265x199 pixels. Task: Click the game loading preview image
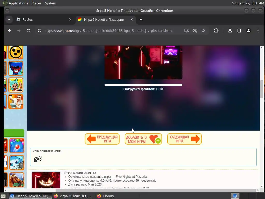coord(143,62)
